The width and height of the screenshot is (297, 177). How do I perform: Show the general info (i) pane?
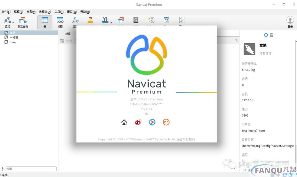[266, 35]
